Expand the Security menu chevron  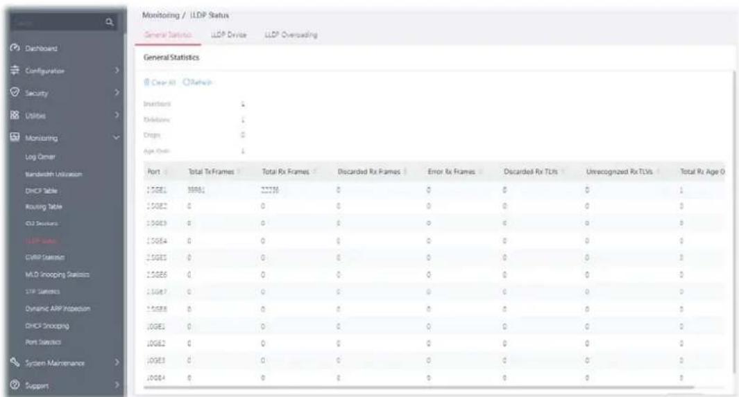pos(117,93)
